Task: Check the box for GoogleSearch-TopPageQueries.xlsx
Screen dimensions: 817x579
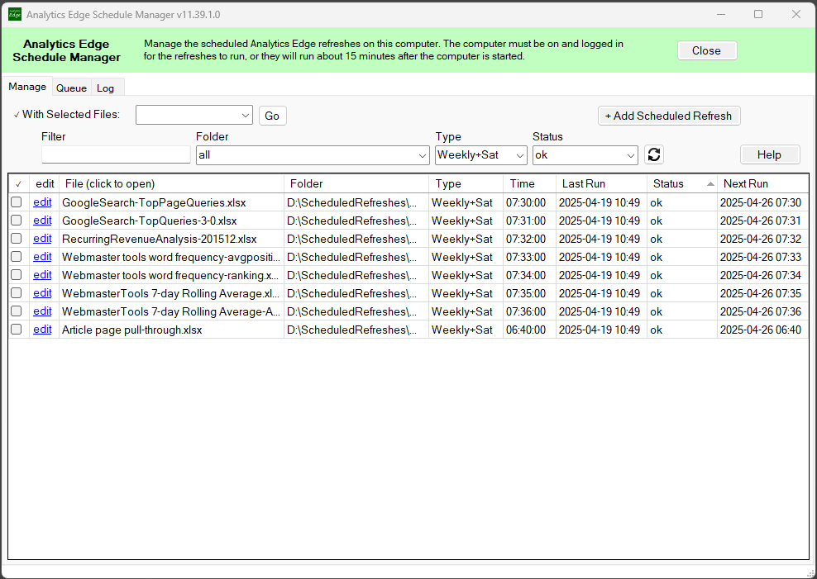Action: (17, 202)
